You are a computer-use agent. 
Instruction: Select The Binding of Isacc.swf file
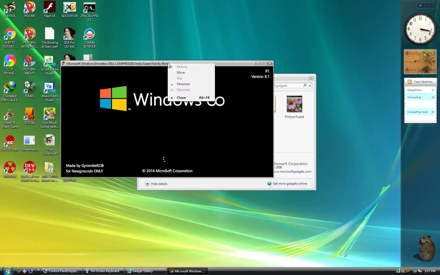pos(49,38)
